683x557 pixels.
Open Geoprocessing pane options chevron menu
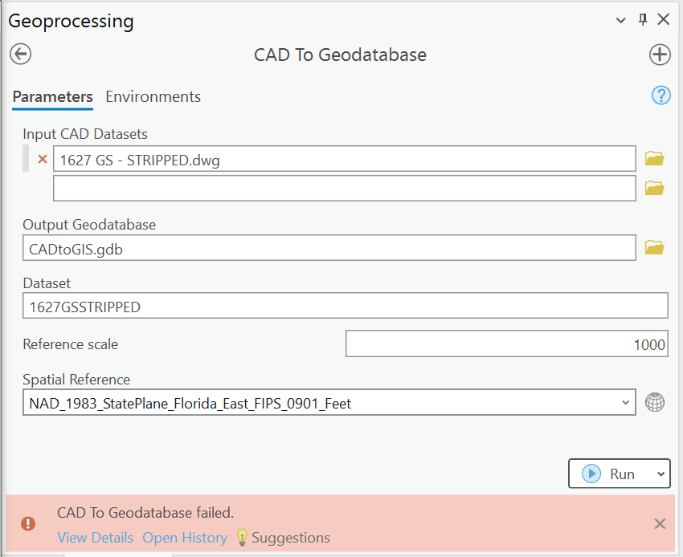[620, 20]
